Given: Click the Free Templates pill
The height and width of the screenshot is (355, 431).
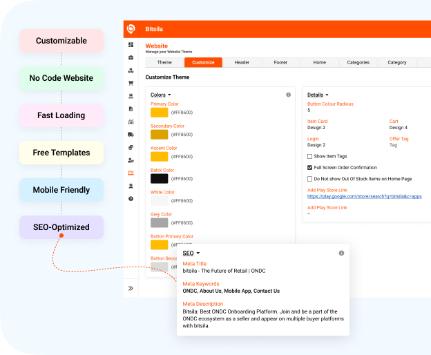Looking at the screenshot, I should [61, 153].
